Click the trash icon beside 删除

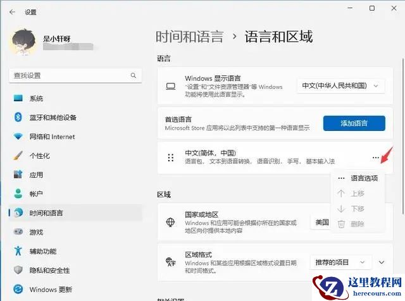click(x=341, y=224)
